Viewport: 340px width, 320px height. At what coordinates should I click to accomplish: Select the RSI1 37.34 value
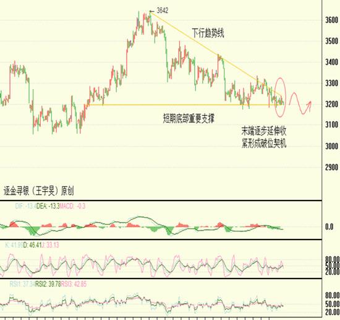click(22, 283)
